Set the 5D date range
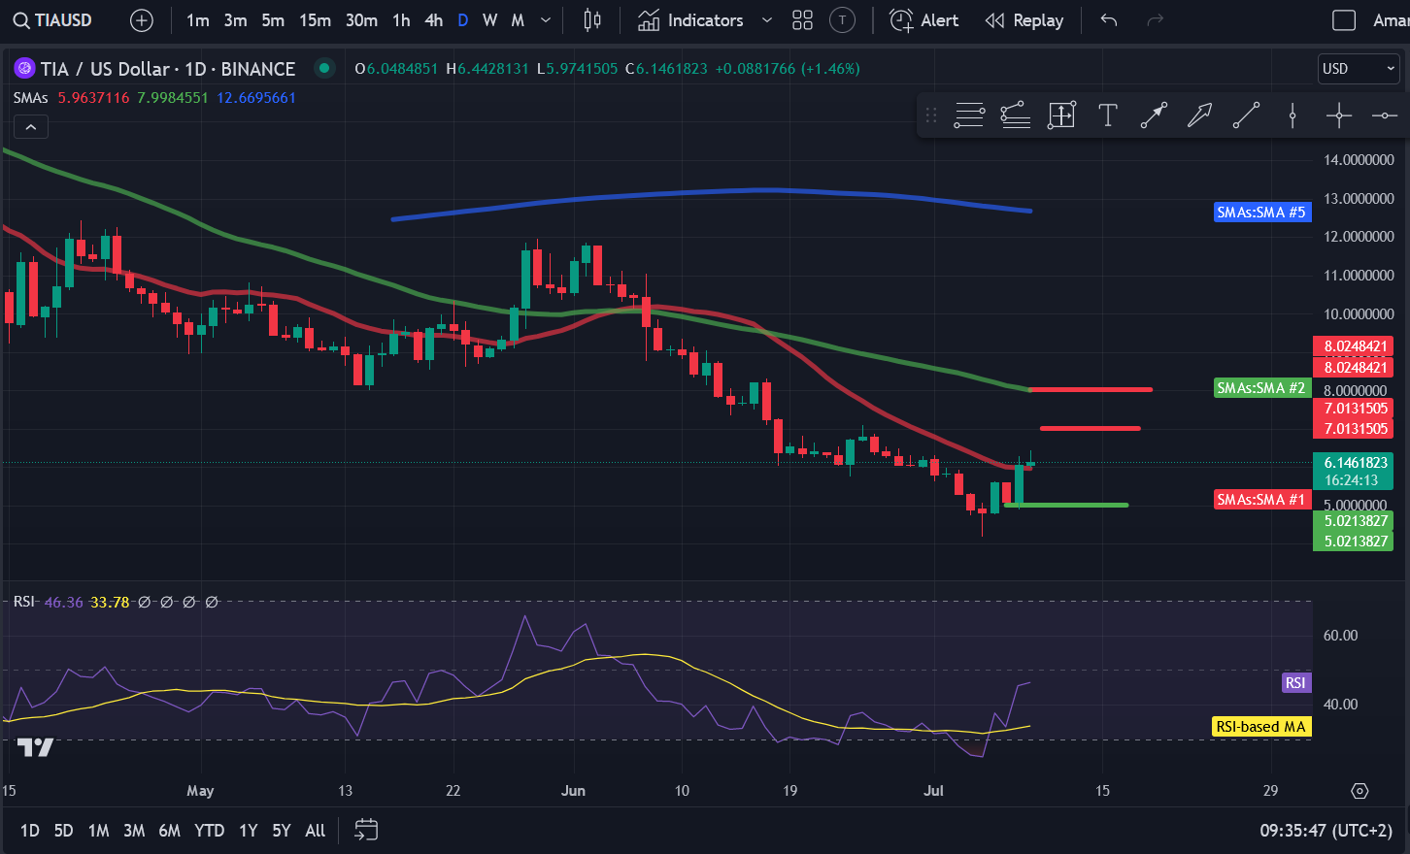Viewport: 1410px width, 854px height. (63, 831)
